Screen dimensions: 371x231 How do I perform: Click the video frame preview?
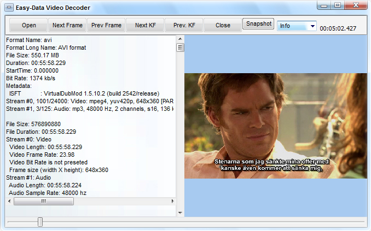coord(276,126)
